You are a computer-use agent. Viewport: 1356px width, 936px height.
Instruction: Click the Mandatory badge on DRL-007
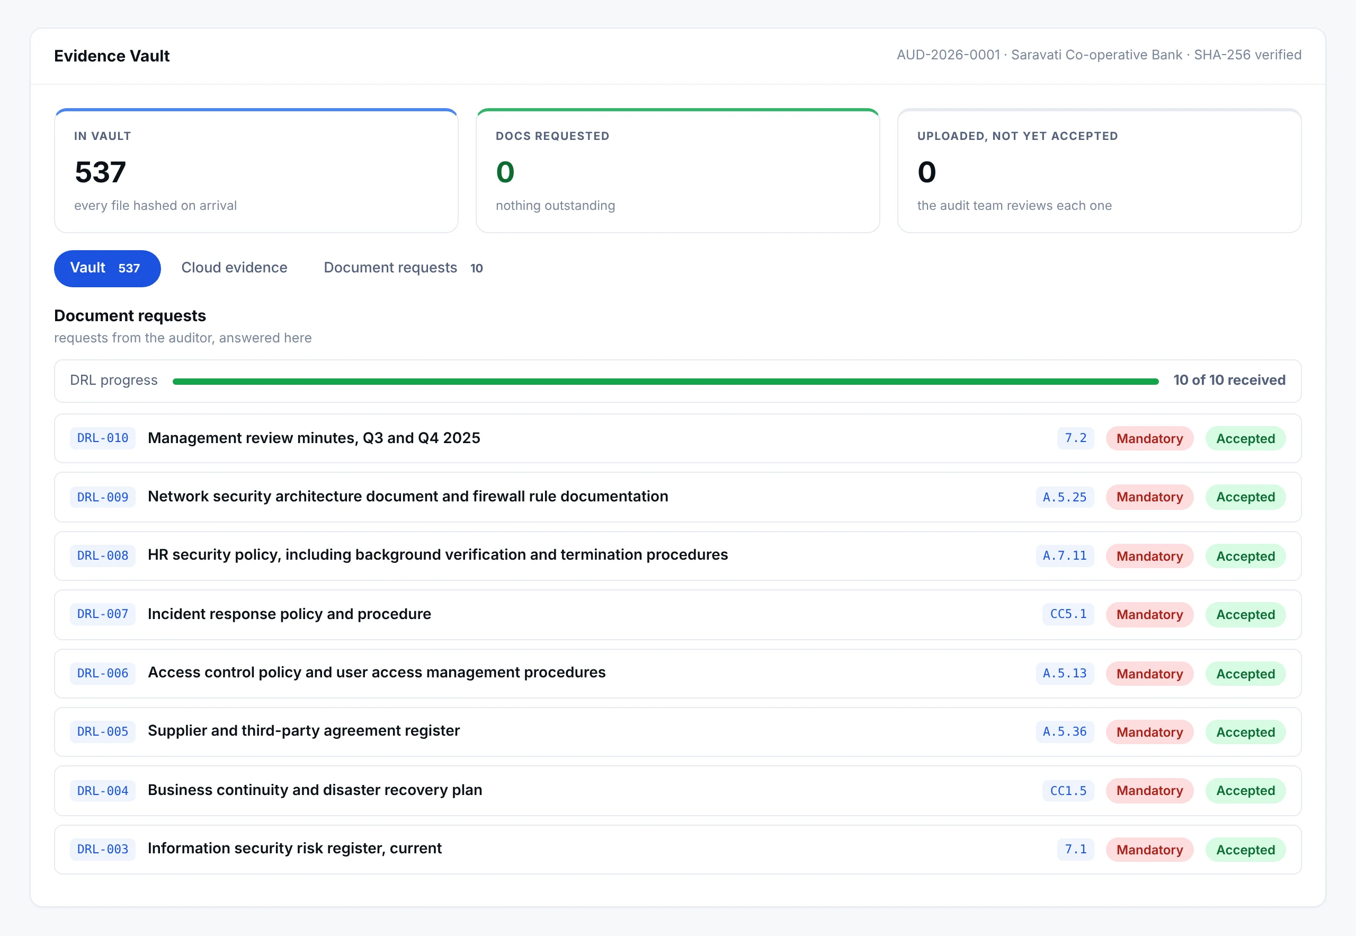pos(1149,615)
